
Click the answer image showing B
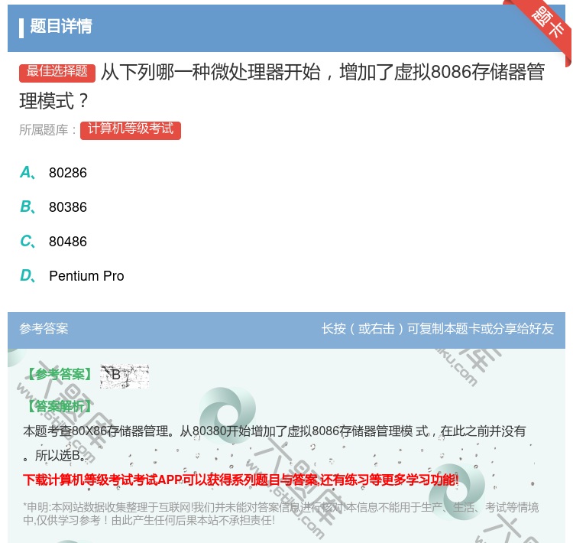tap(125, 376)
